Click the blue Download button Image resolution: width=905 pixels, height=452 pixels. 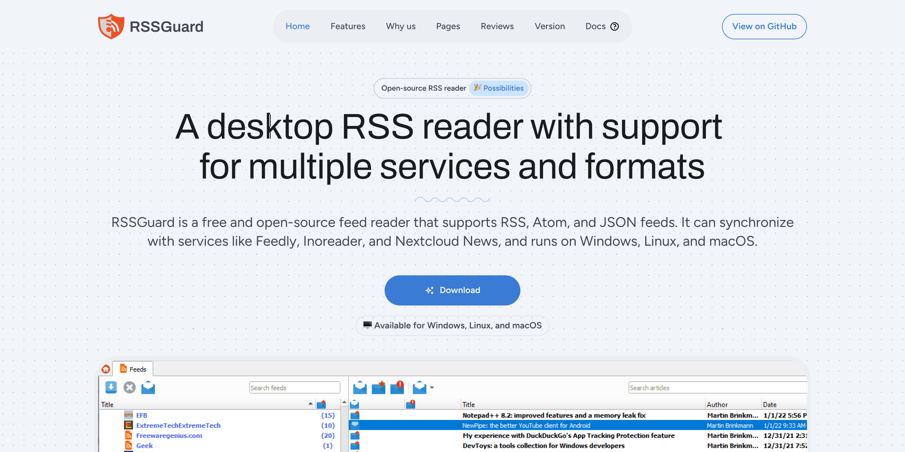pyautogui.click(x=452, y=290)
